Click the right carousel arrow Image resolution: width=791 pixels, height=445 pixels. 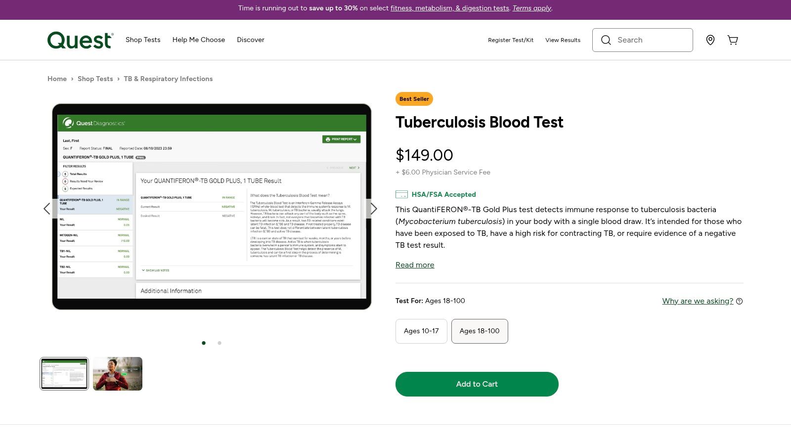coord(374,209)
